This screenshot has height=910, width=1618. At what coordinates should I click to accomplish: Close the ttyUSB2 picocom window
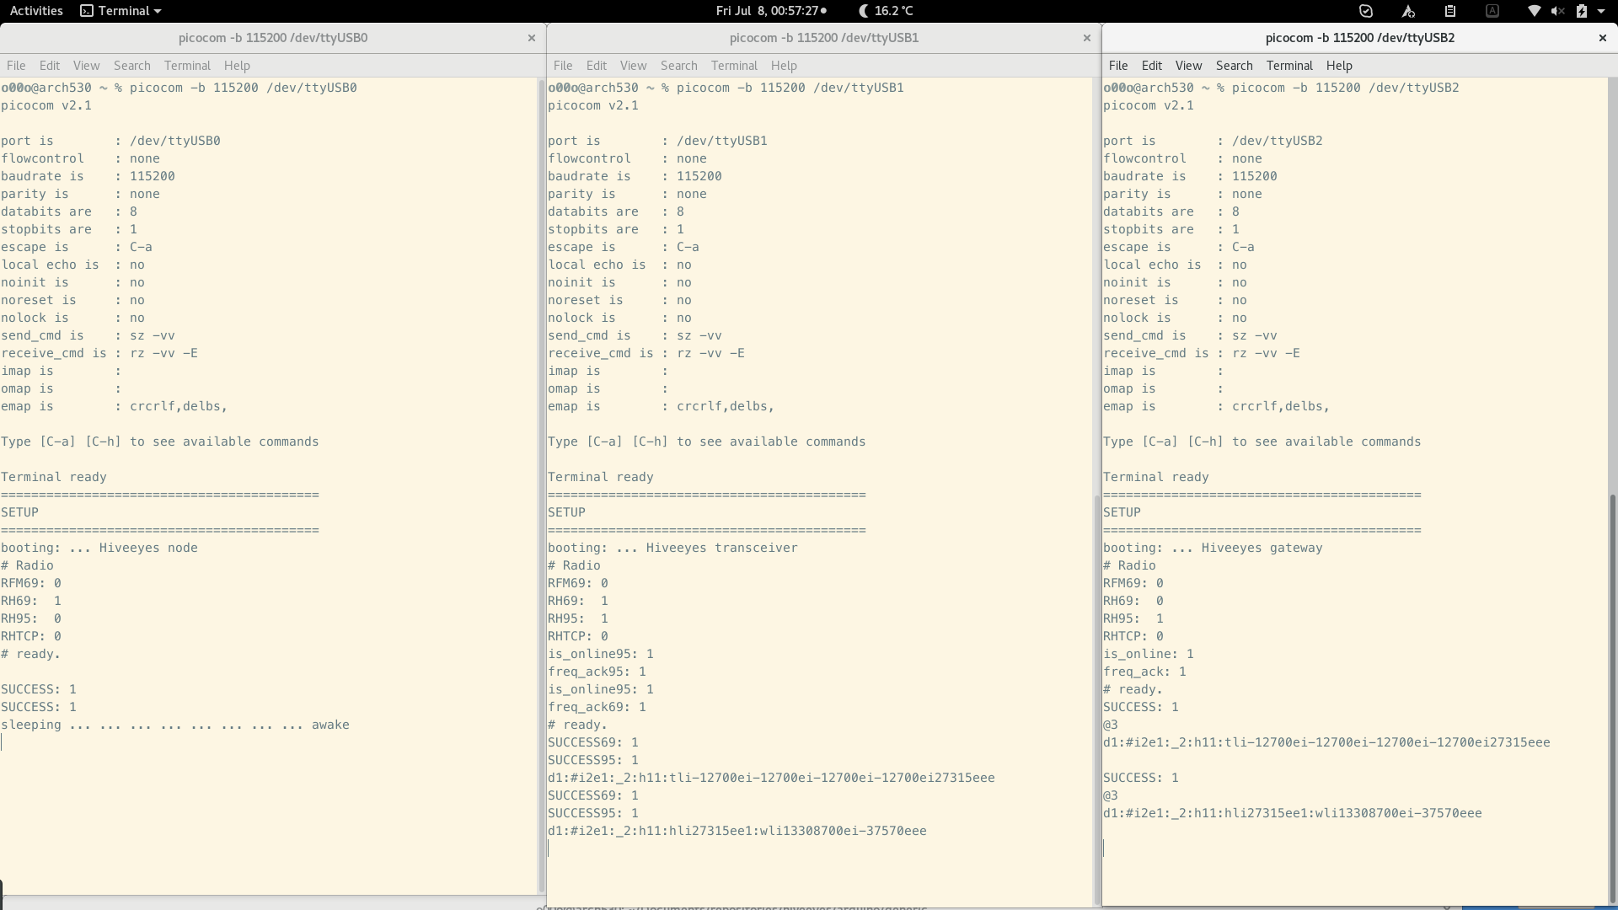1602,38
